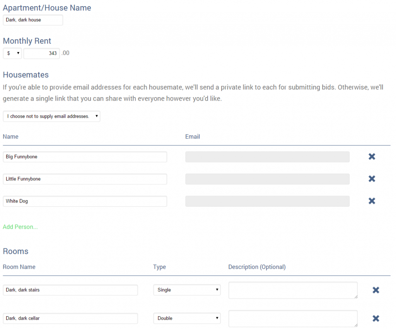Focus description textarea for Dark, dark cellar
Viewport: 396px width, 329px height.
(x=293, y=318)
